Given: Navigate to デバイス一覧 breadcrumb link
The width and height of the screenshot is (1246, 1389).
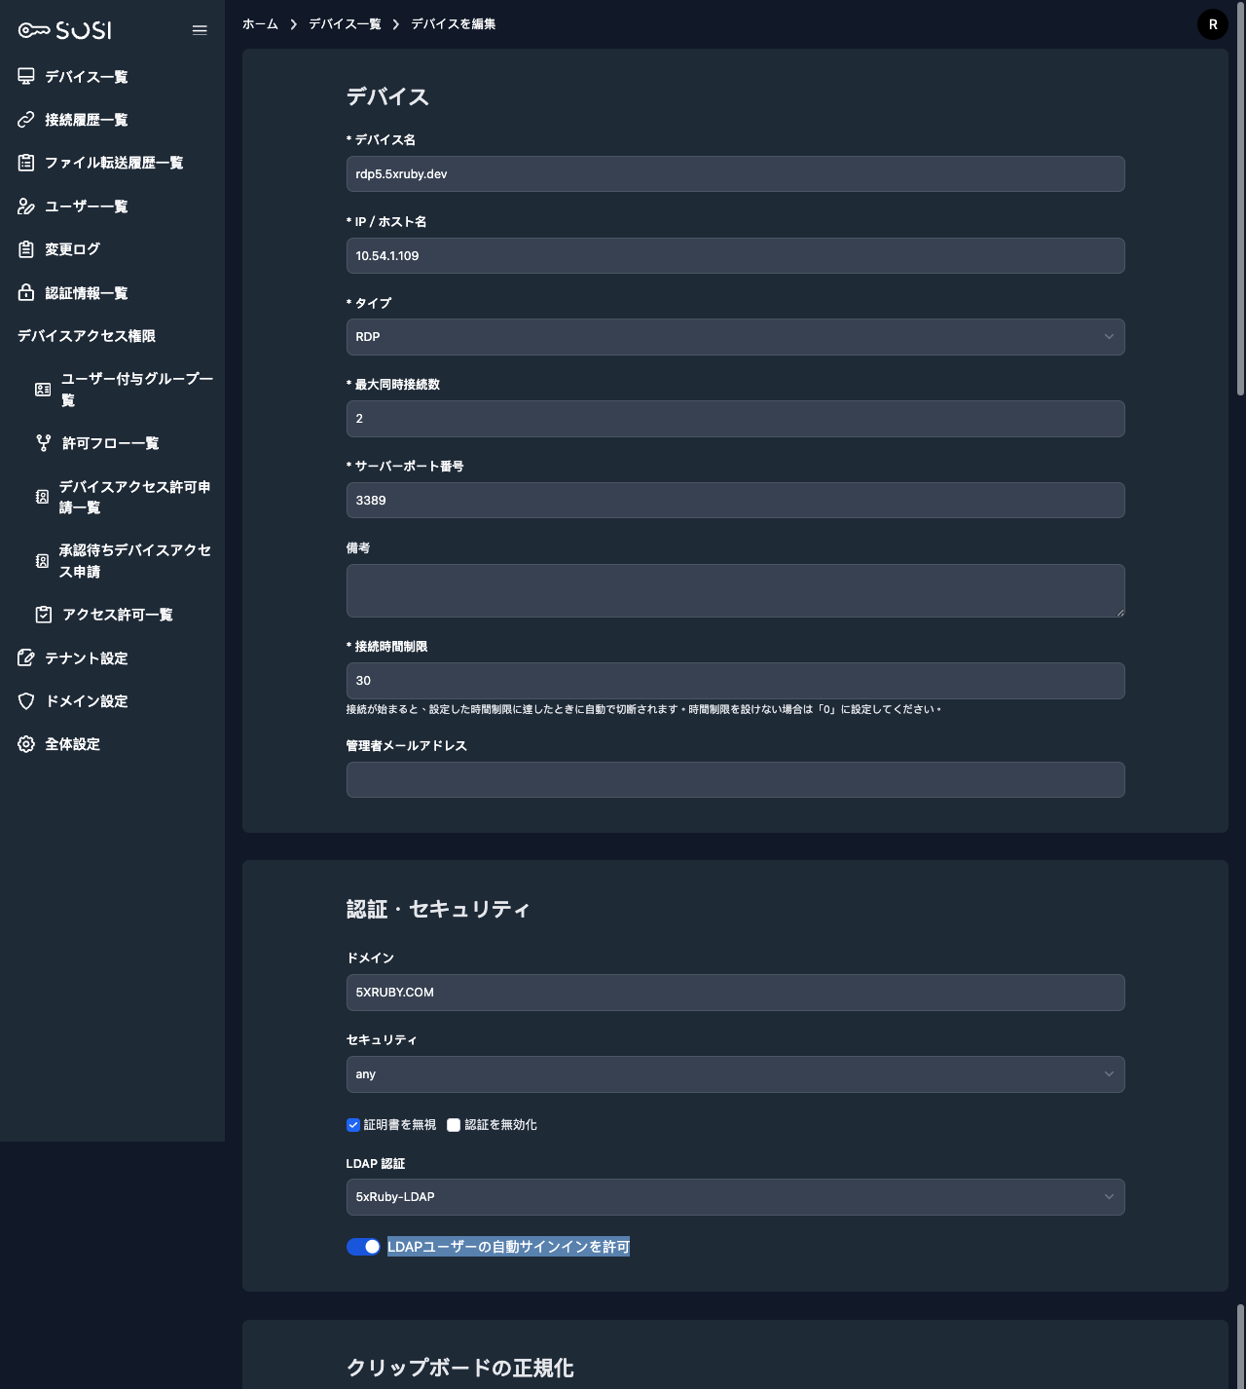Looking at the screenshot, I should pyautogui.click(x=345, y=24).
